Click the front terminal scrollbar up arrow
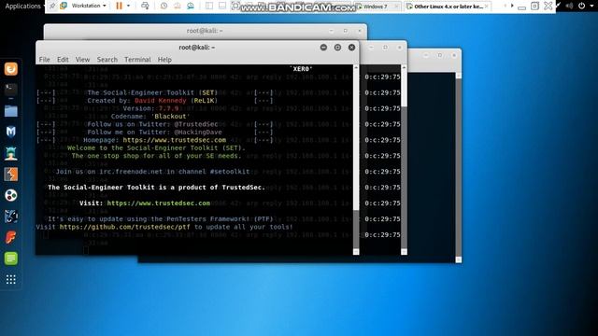This screenshot has width=598, height=336. (356, 67)
